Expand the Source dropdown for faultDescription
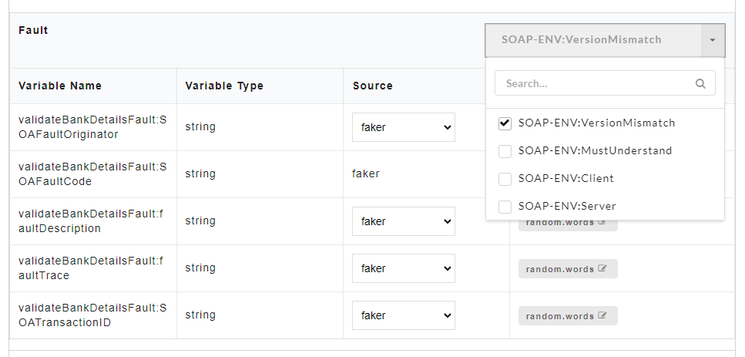 click(403, 221)
